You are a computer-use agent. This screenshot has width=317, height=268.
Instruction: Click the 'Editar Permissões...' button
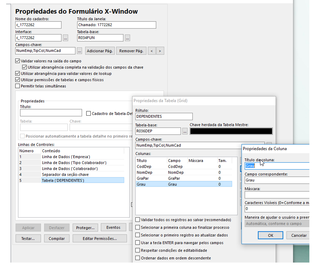coord(100,239)
